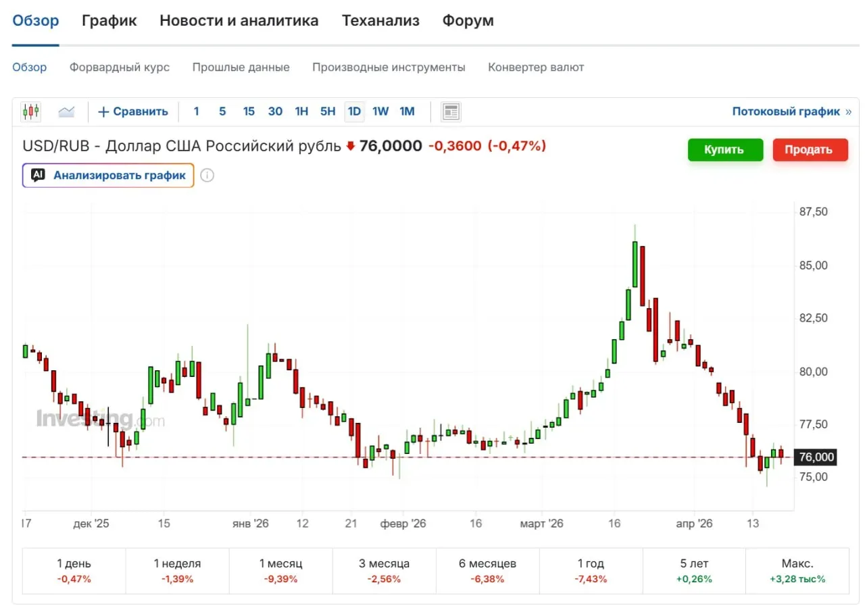The width and height of the screenshot is (865, 608).
Task: Select the 5 лет range period
Action: click(694, 571)
